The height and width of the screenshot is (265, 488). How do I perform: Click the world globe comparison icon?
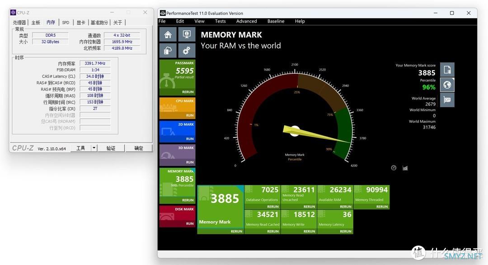tap(447, 85)
